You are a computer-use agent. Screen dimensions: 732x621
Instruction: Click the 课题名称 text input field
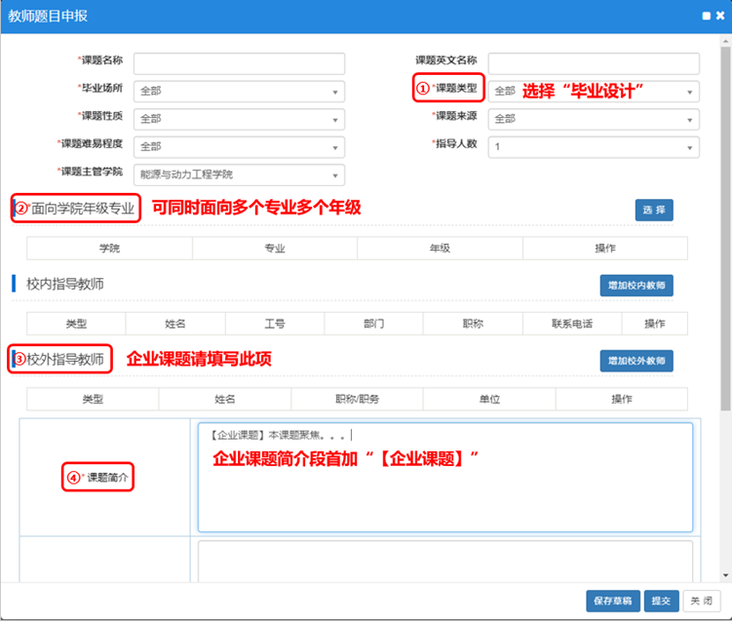click(239, 63)
